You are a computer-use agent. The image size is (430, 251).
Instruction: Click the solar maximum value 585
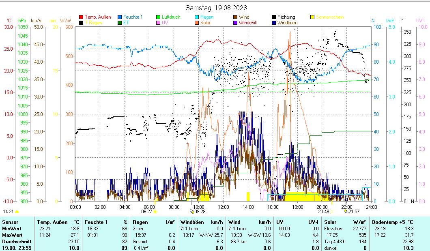tap(363, 235)
